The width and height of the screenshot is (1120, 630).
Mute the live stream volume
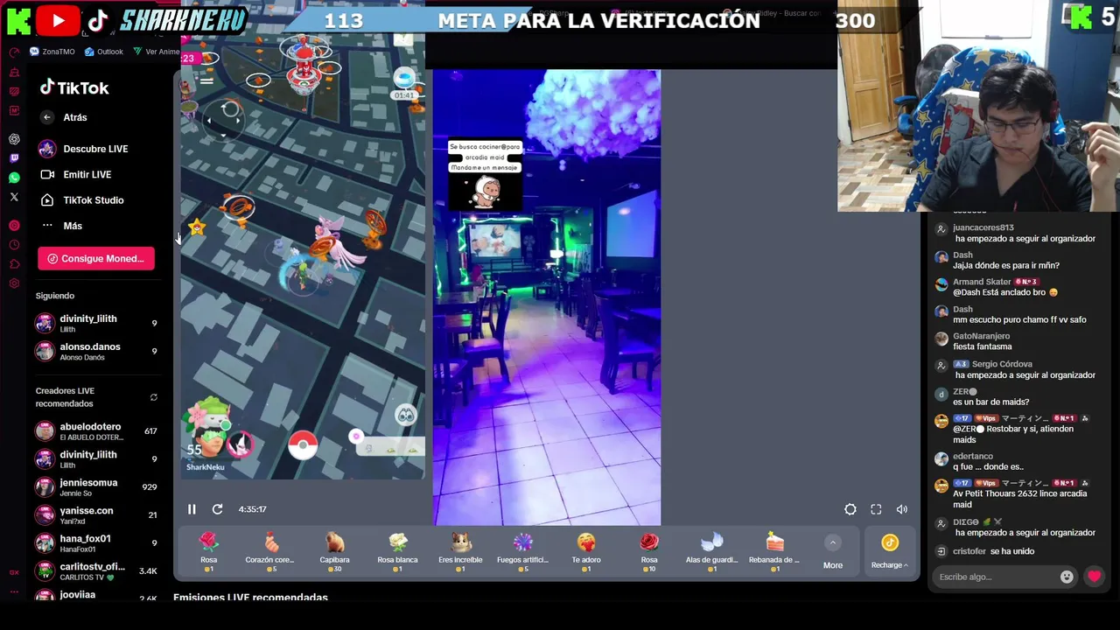click(x=902, y=509)
